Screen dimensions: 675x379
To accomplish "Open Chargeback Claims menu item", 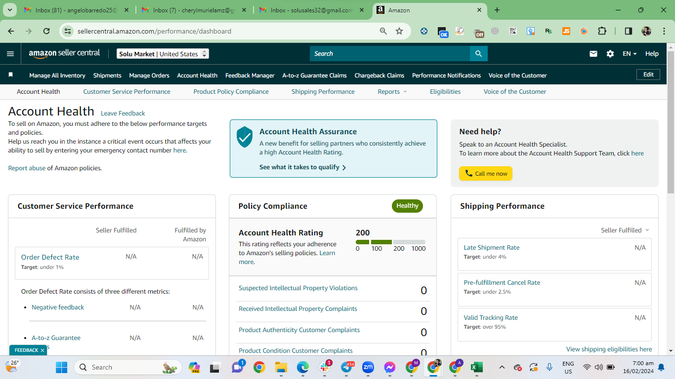I will point(380,76).
